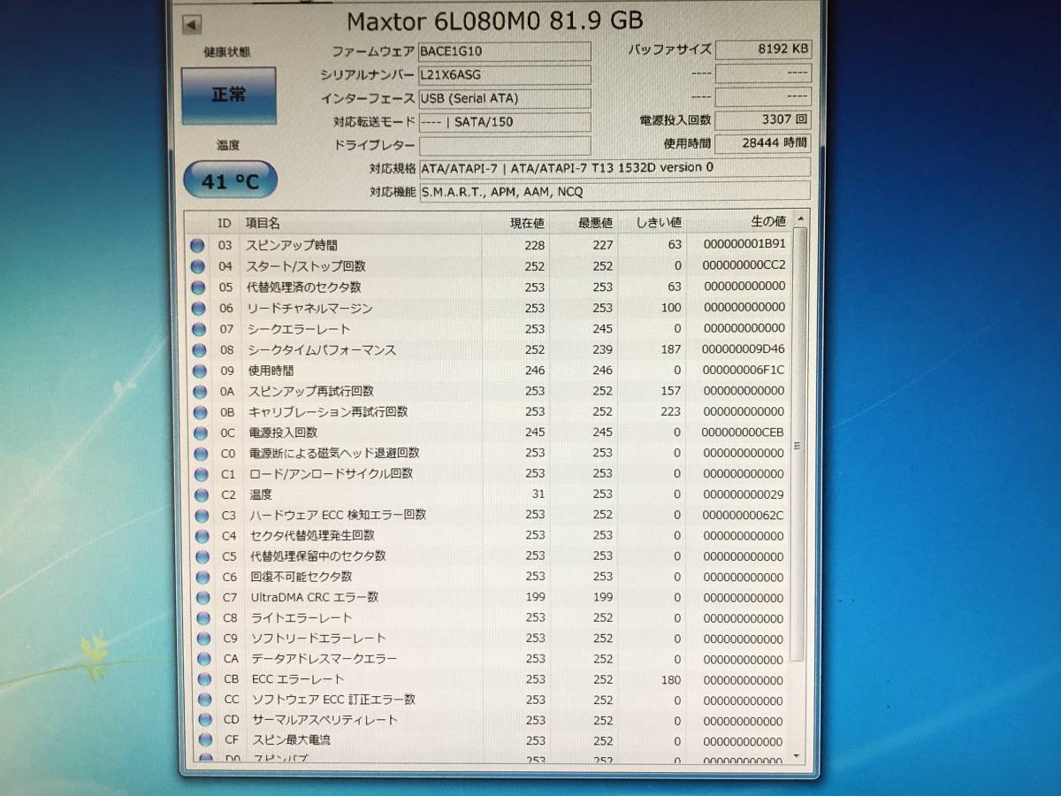Click status icon for 09 使用時間
This screenshot has width=1061, height=796.
tap(199, 371)
